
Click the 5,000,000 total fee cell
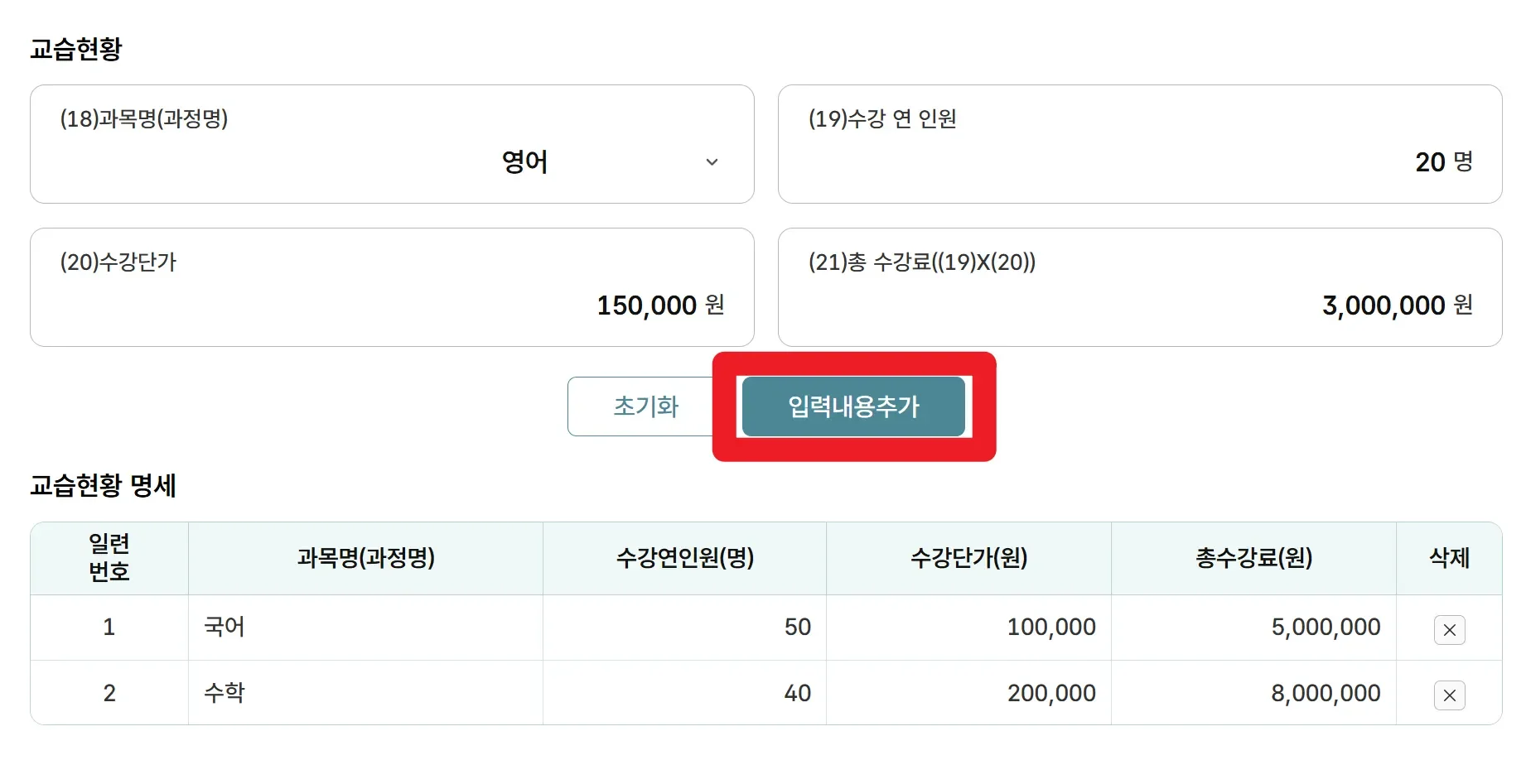(x=1326, y=627)
